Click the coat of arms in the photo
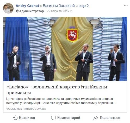 click(x=72, y=34)
